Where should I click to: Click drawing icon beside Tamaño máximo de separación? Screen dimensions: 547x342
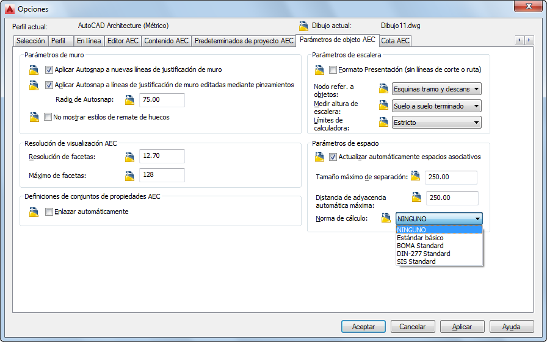point(416,176)
